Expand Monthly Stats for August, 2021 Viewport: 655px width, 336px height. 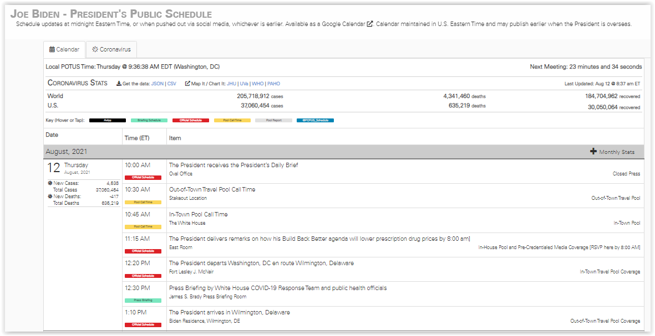pos(612,152)
